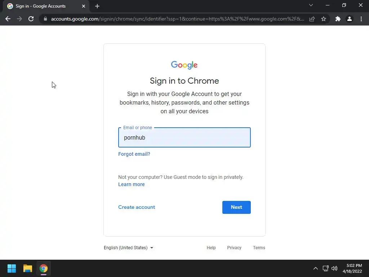Open the volume tray icon
The height and width of the screenshot is (277, 369).
point(334,268)
